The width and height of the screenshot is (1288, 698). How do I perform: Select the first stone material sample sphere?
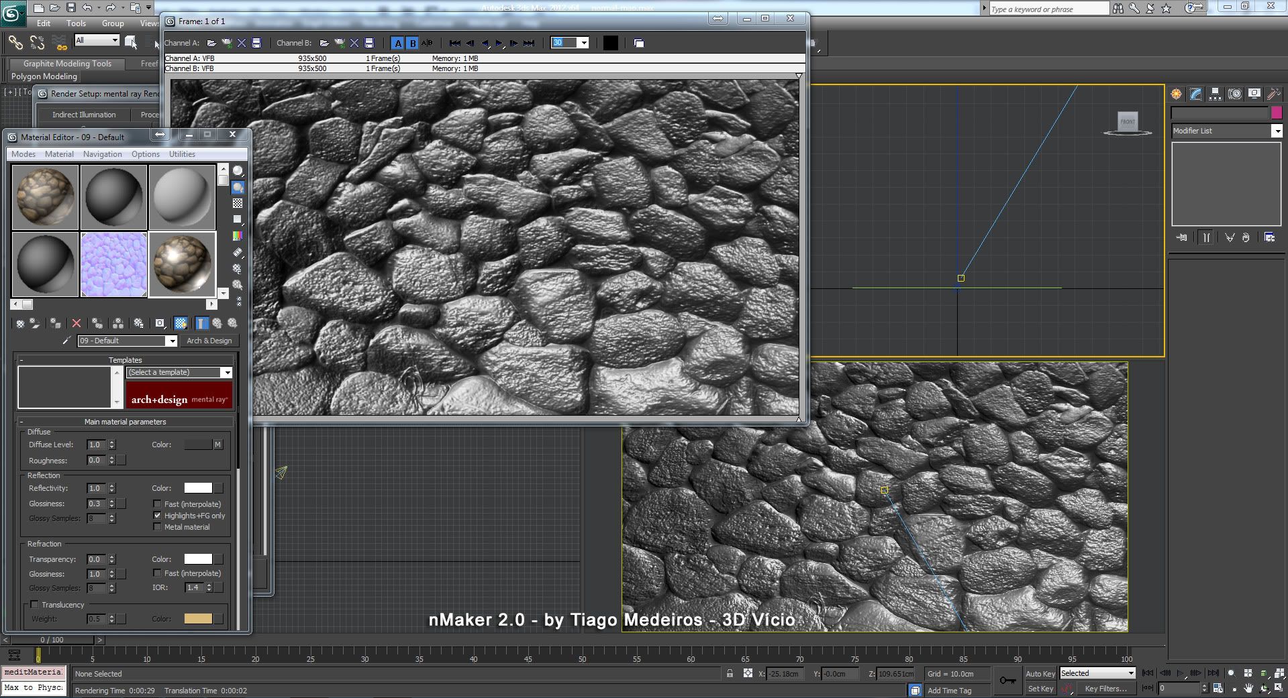[46, 197]
